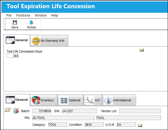The width and height of the screenshot is (168, 130).
Task: Click the envelope icon beside U.O.M field
Action: tap(140, 125)
